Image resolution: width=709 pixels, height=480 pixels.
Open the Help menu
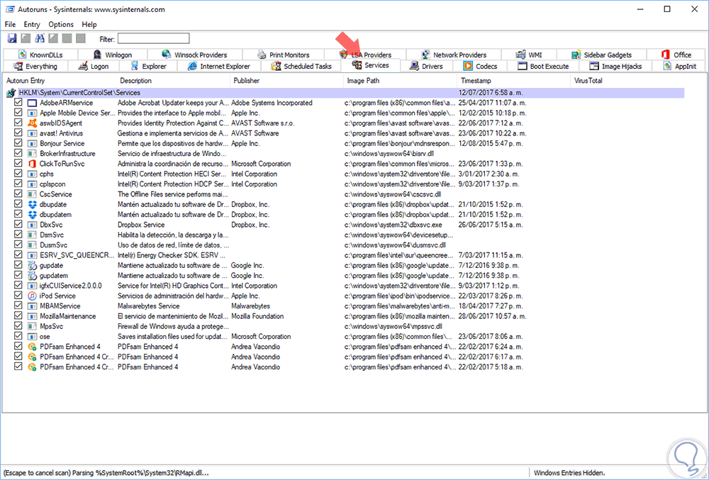(x=89, y=24)
